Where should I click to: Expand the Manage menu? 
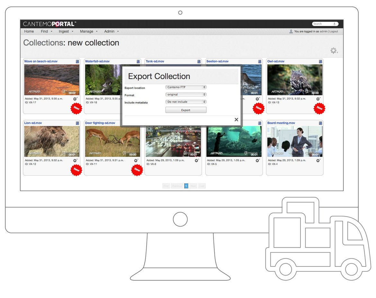click(89, 31)
